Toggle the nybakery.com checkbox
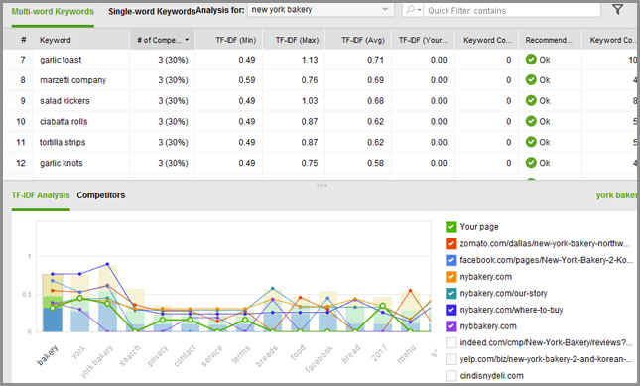The height and width of the screenshot is (386, 640). point(451,277)
